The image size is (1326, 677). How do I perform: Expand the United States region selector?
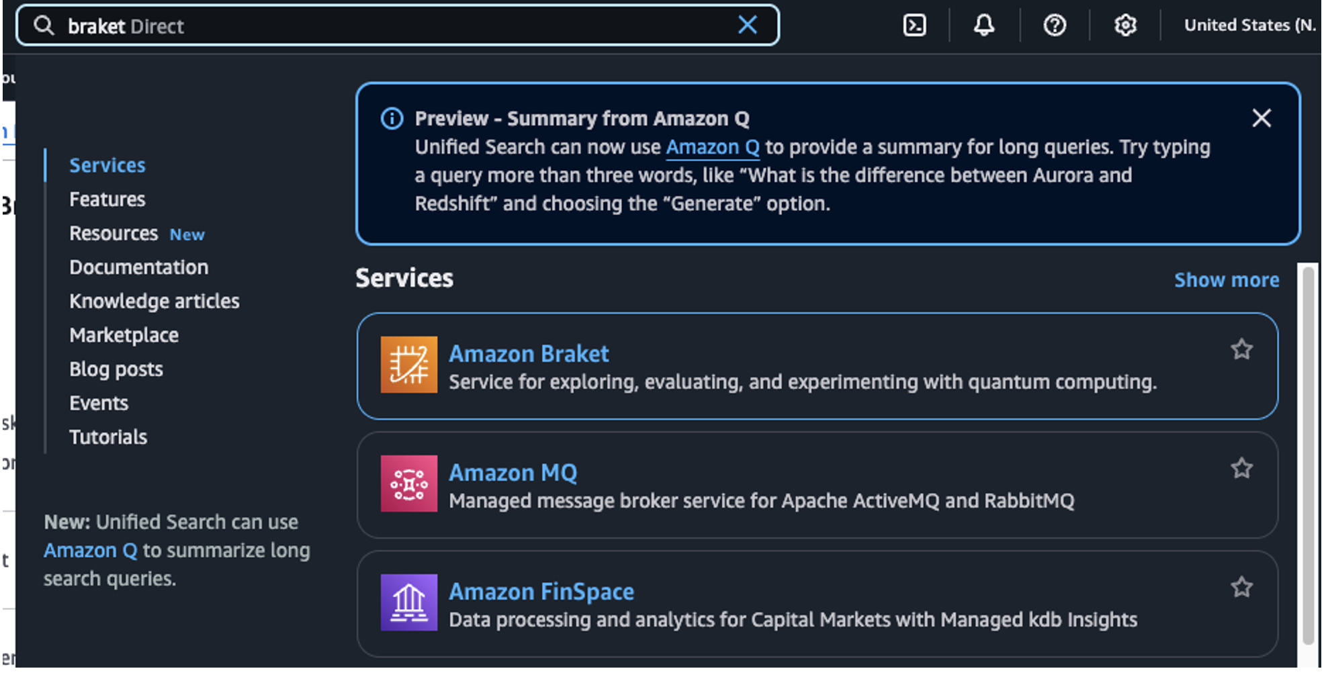[1249, 26]
